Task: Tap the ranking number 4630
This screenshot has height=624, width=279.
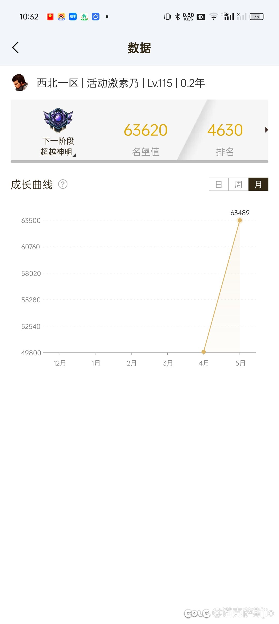Action: point(225,130)
